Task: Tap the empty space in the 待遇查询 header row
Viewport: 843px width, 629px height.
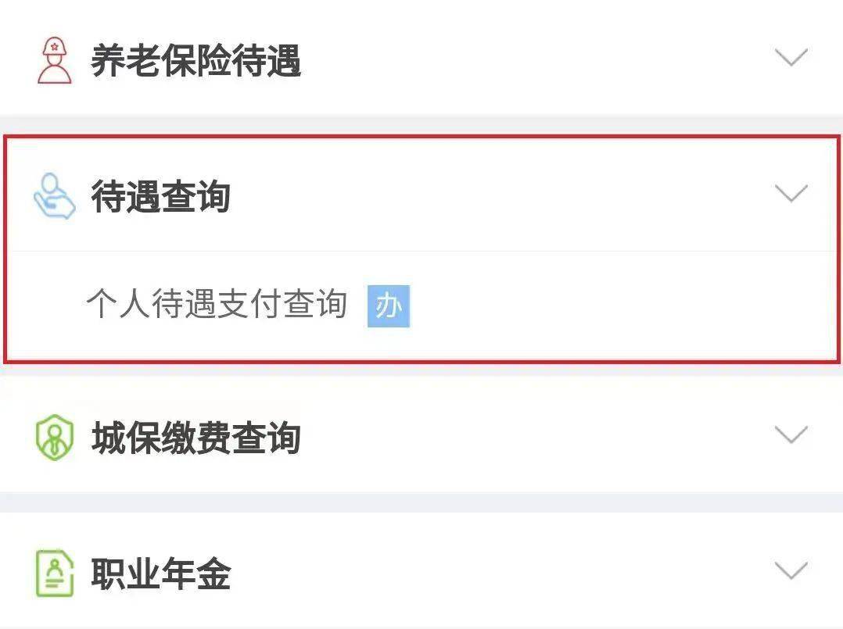Action: 500,196
